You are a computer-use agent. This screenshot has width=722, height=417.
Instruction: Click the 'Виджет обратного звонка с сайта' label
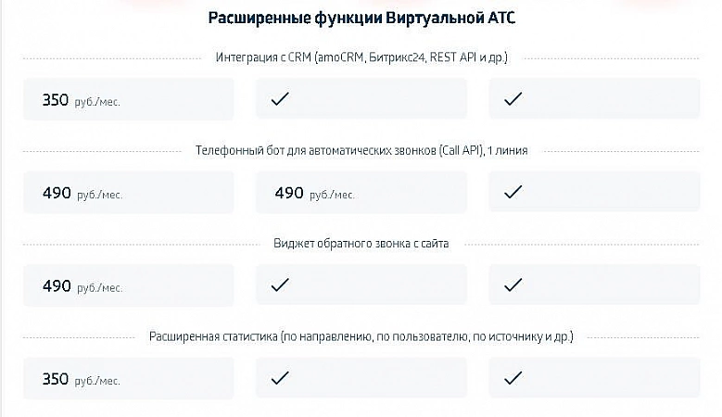(361, 243)
